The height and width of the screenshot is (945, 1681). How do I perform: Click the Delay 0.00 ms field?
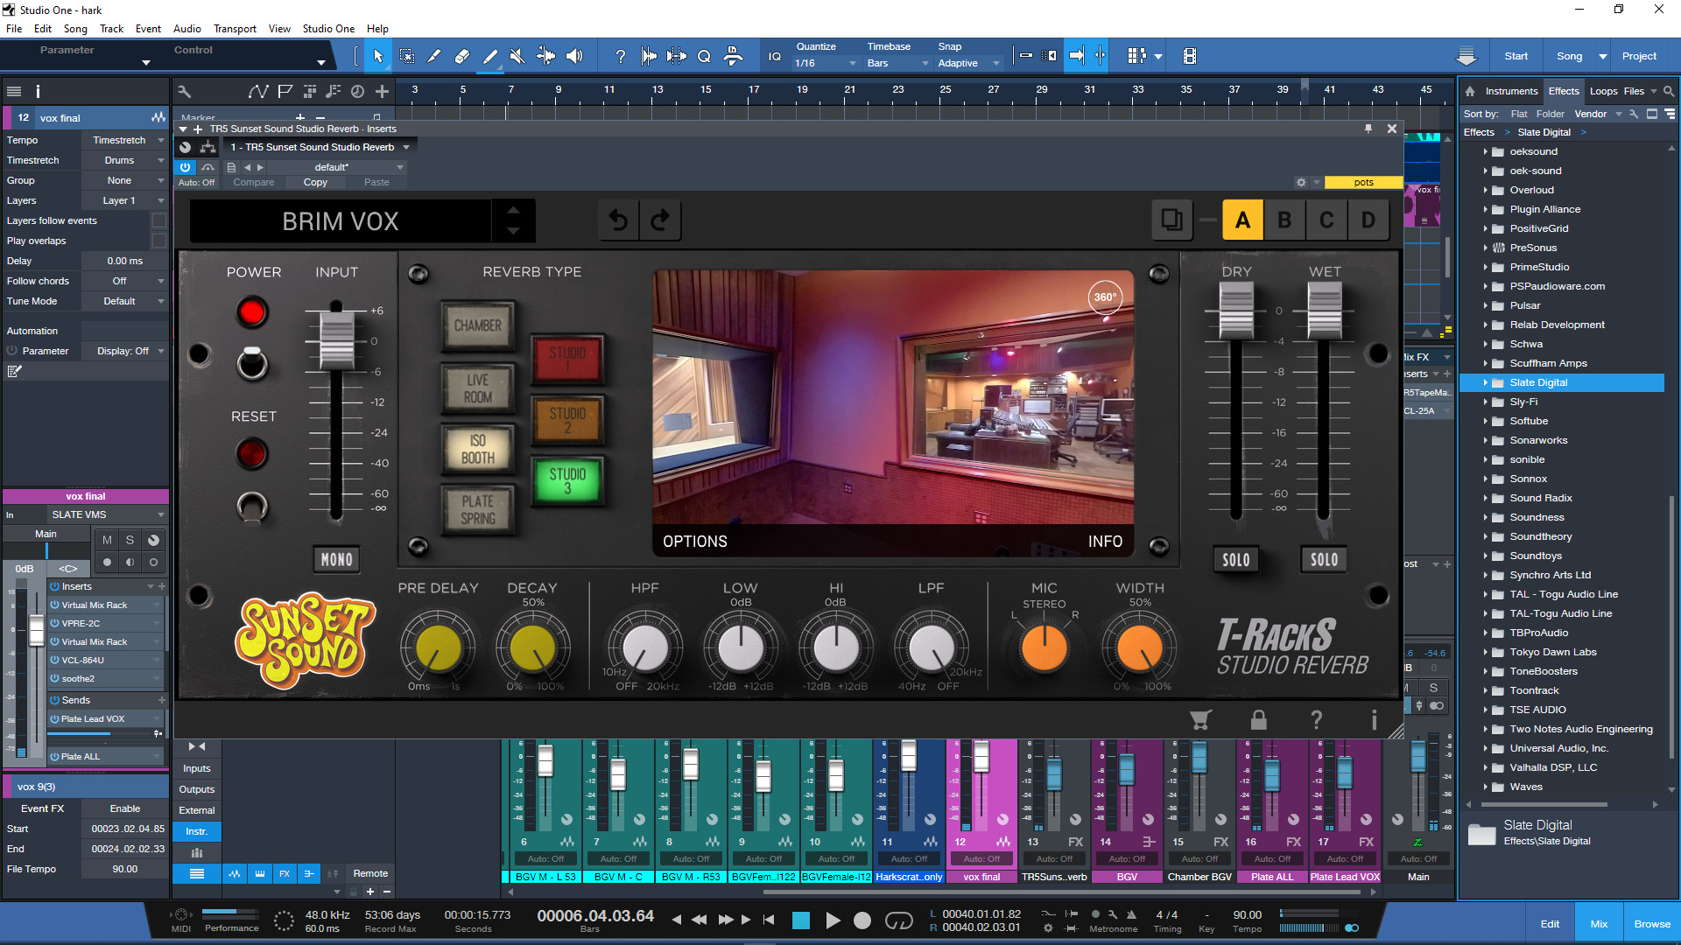[x=123, y=261]
